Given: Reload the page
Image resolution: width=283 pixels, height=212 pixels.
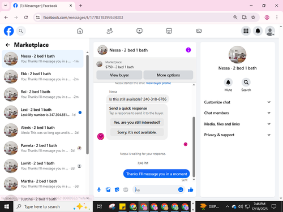Looking at the screenshot, I should coord(26,18).
